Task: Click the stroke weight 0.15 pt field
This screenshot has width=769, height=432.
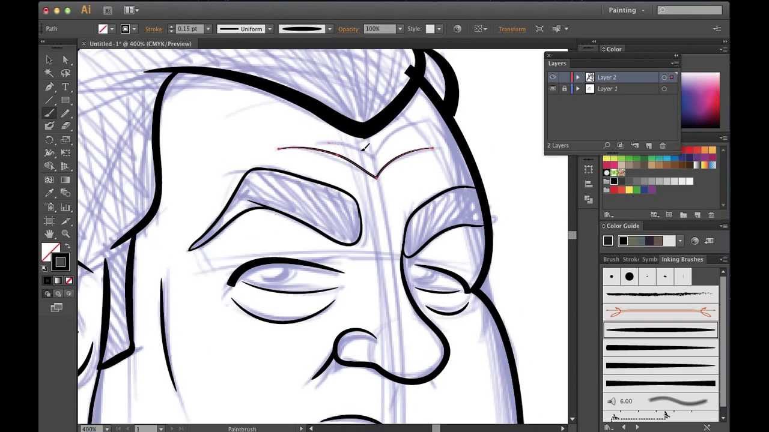Action: click(x=190, y=29)
